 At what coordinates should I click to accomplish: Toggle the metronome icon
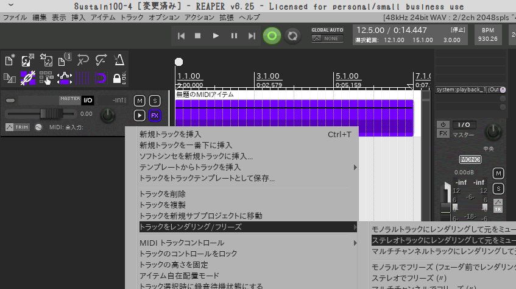(x=119, y=60)
